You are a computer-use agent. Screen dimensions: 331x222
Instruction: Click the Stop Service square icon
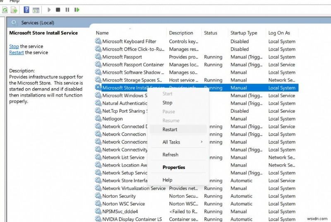click(58, 10)
